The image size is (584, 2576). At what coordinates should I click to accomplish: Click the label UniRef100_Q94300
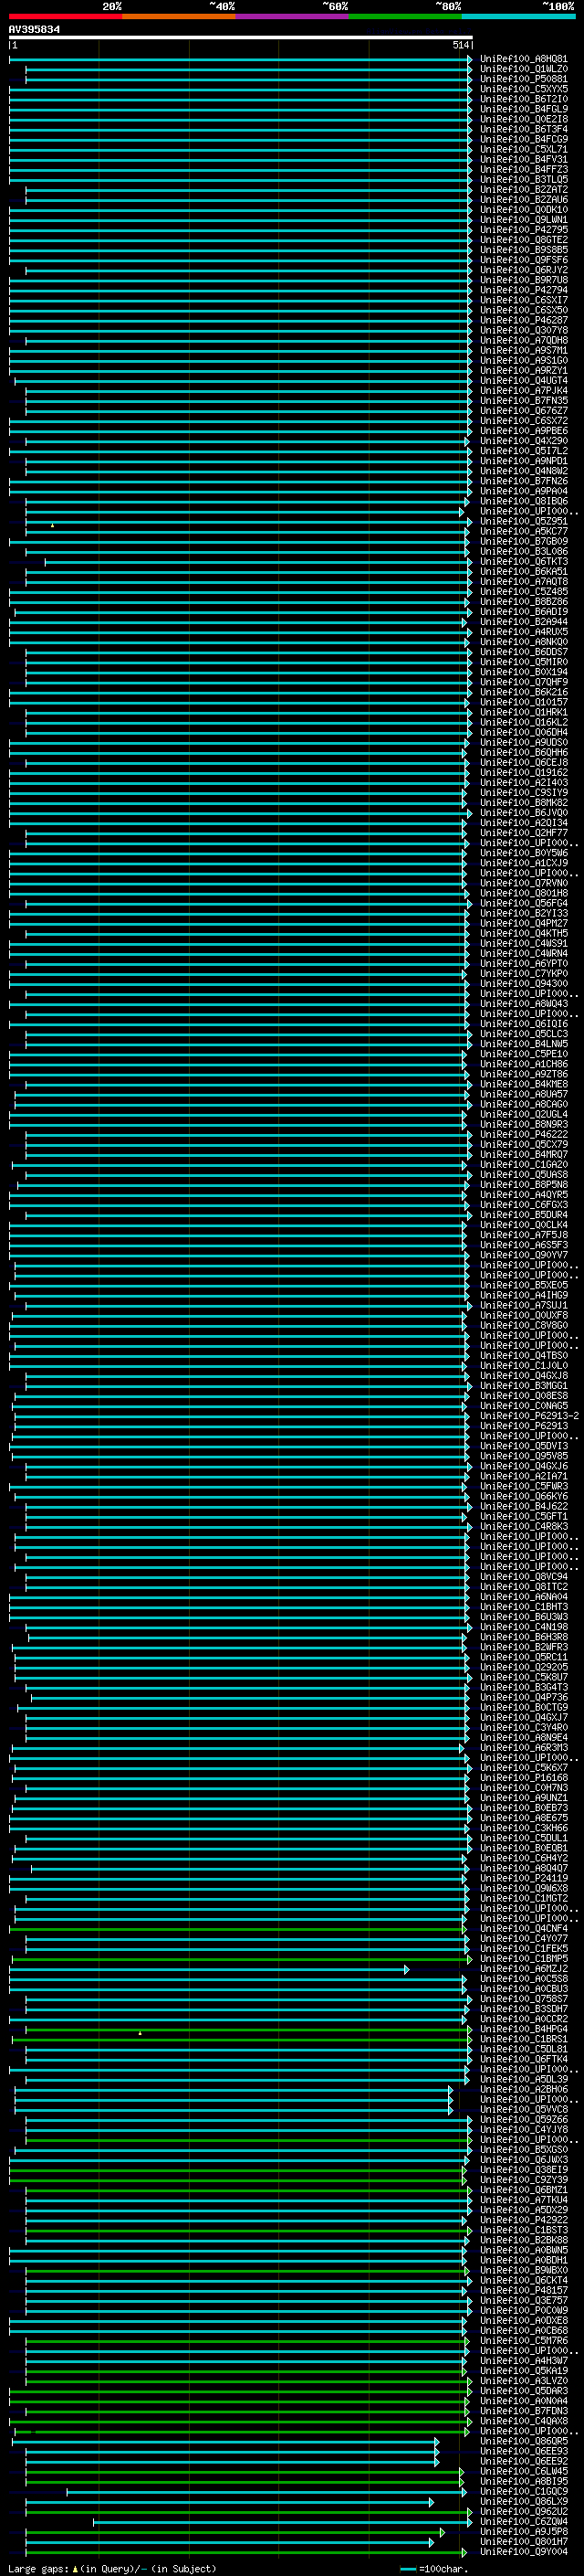tap(523, 983)
